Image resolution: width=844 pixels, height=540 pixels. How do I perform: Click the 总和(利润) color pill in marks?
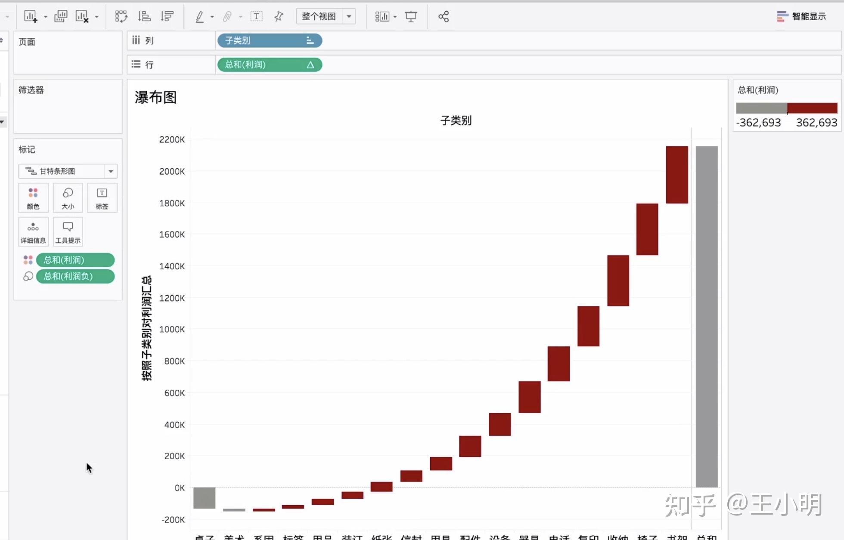[x=75, y=260]
